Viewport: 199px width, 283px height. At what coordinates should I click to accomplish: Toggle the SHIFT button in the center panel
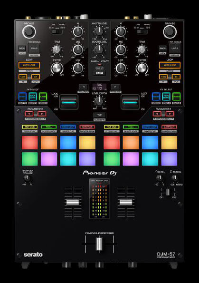point(99,73)
